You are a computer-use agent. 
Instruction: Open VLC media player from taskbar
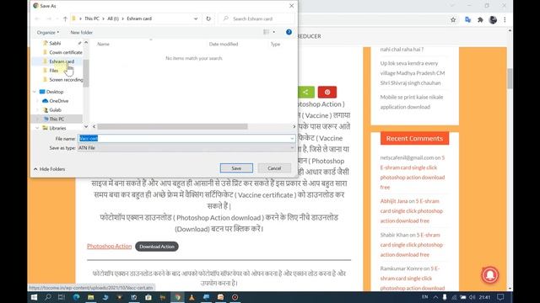(192, 297)
